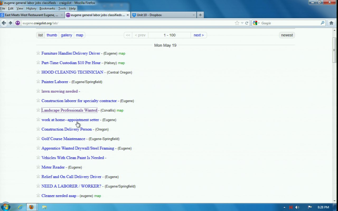Toggle favorite star for Meter Reader listing

click(38, 167)
